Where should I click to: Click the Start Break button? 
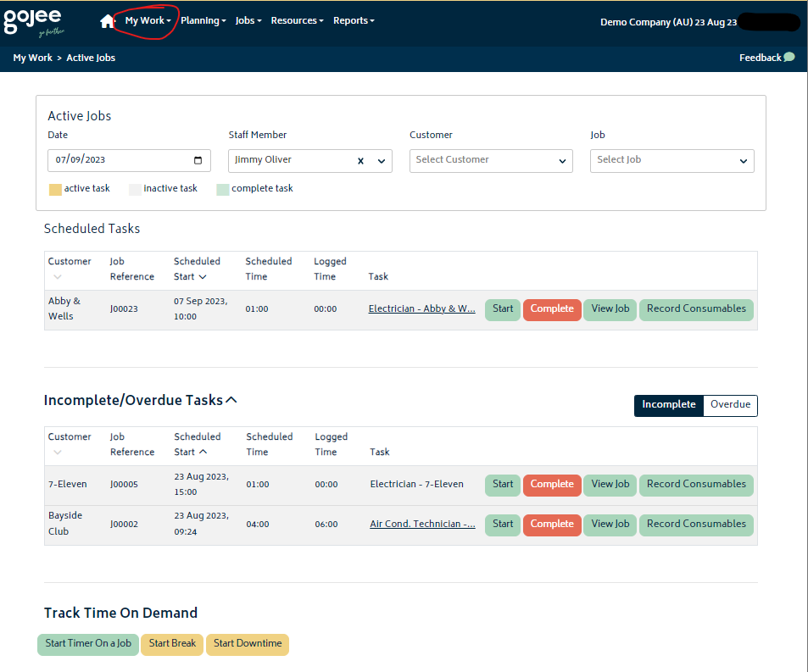pos(172,644)
